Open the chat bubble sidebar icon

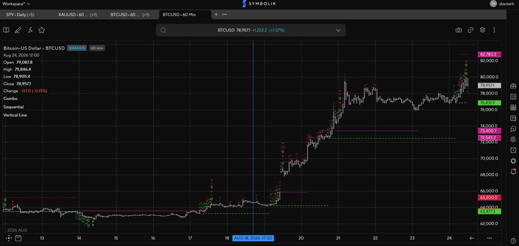(x=513, y=128)
